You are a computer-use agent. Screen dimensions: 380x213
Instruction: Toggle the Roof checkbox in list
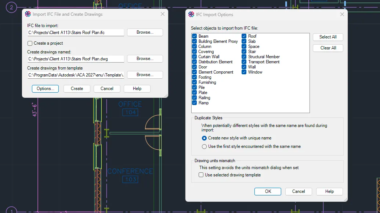244,36
